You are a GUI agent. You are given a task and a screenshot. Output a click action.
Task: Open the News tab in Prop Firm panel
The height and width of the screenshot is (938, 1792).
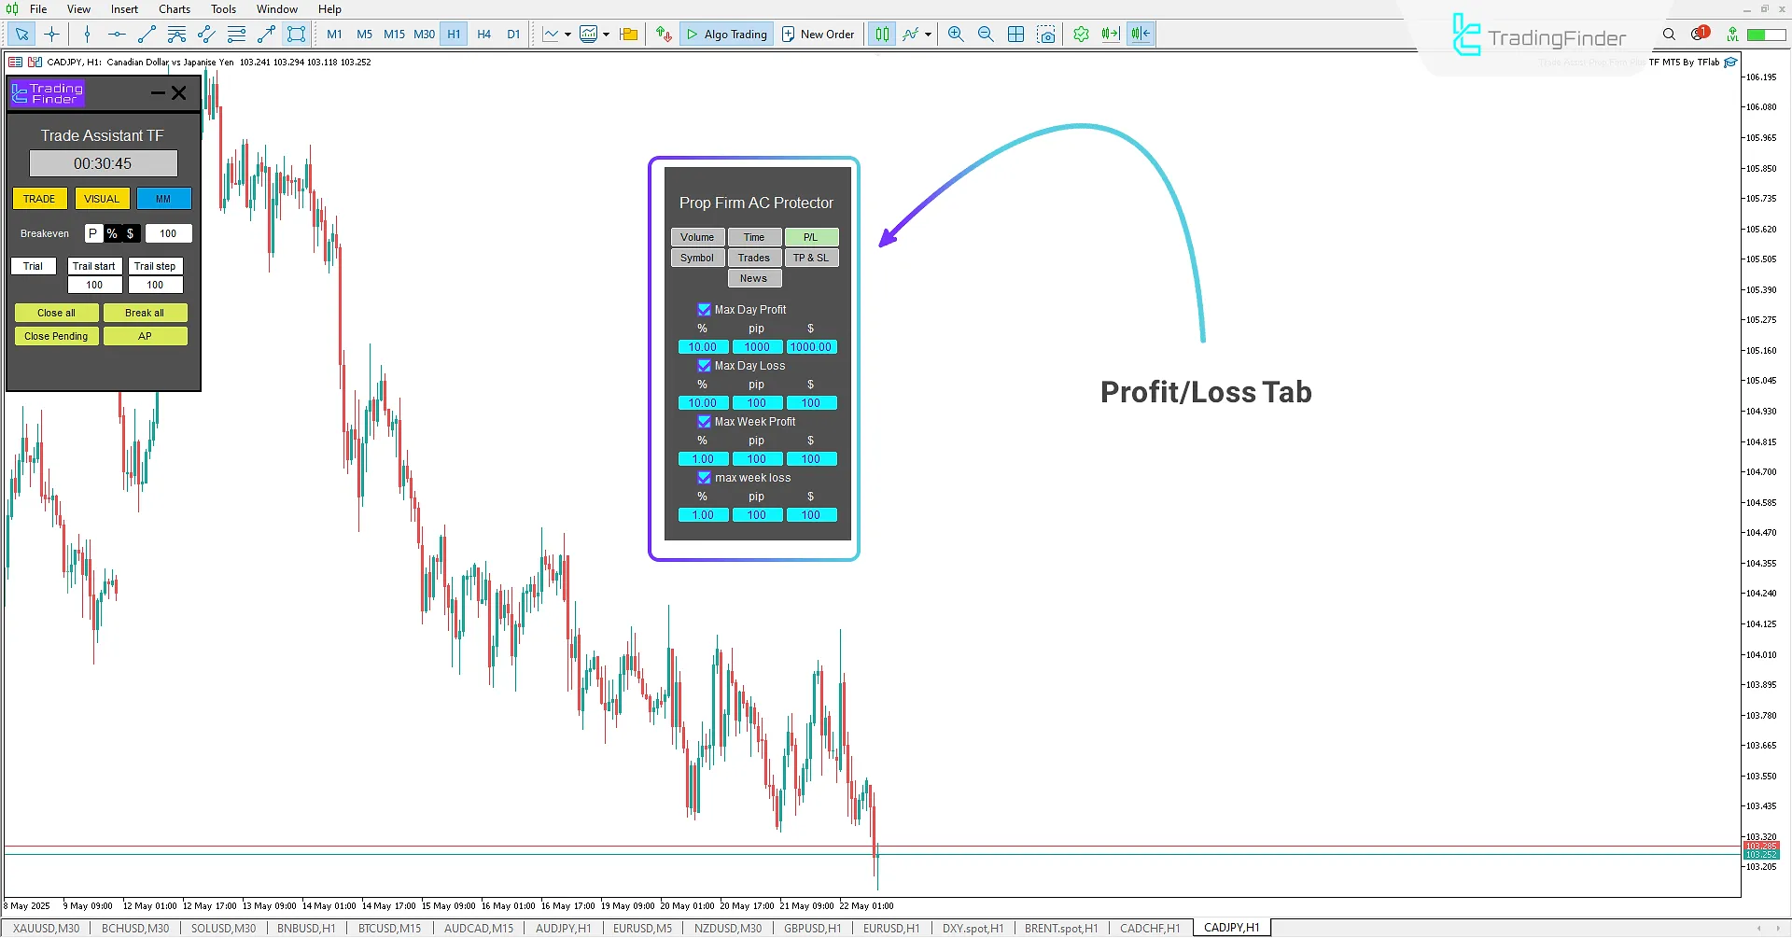[x=754, y=277]
